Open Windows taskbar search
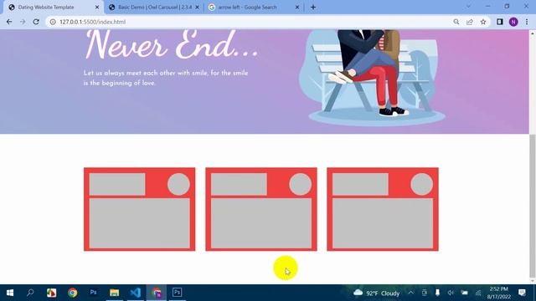Screen dimensions: 536x301 pos(30,293)
